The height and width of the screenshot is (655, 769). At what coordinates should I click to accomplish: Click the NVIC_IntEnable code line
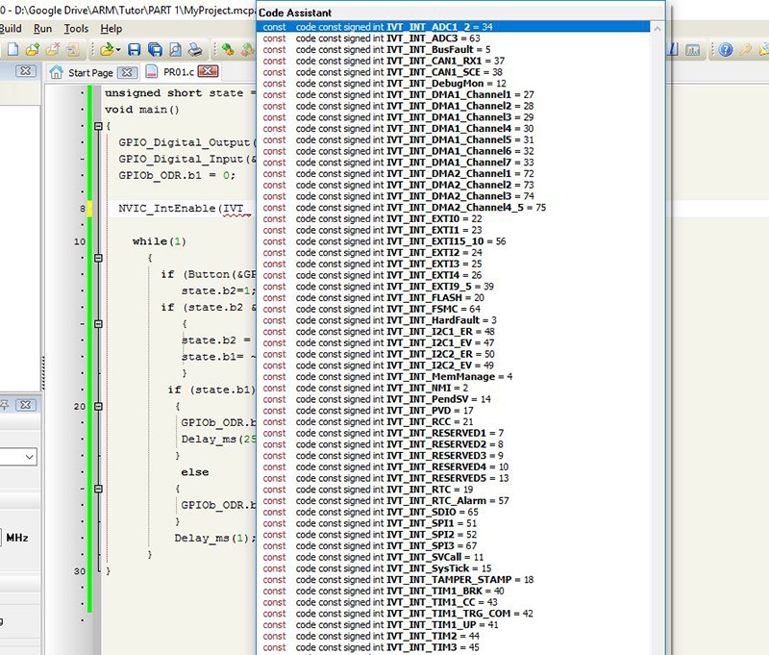185,209
